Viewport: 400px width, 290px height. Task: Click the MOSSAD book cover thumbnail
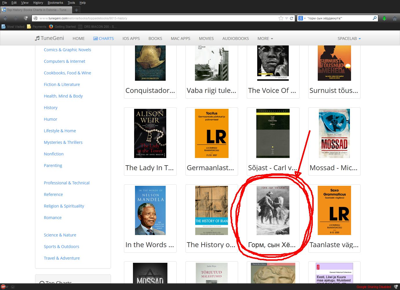(x=334, y=133)
